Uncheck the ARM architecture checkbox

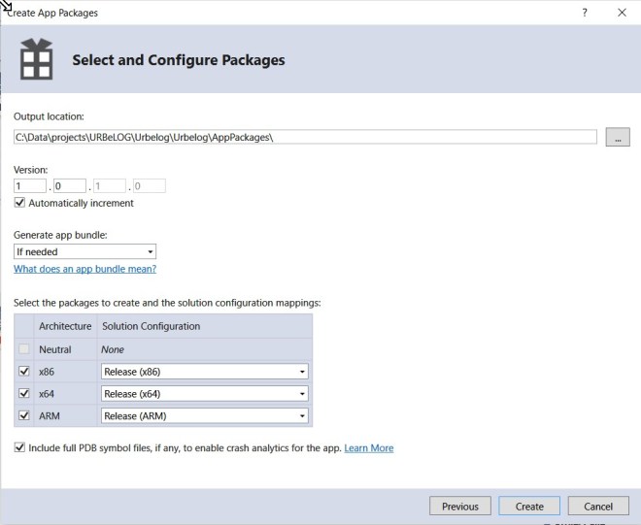coord(24,415)
